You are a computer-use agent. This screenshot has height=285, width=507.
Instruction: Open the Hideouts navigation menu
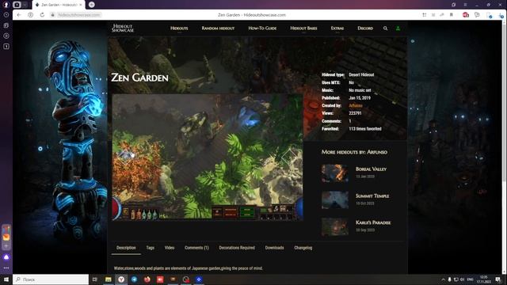[x=179, y=28]
